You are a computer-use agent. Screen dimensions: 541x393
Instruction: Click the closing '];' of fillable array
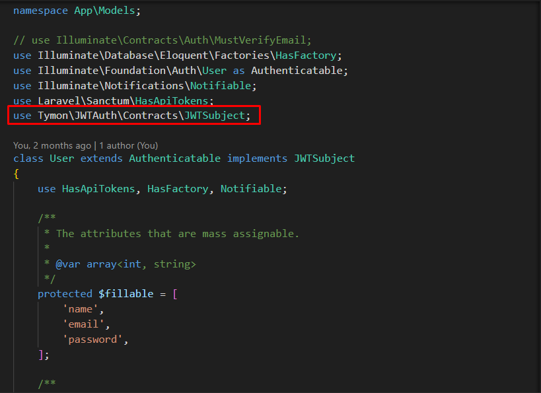click(x=44, y=355)
